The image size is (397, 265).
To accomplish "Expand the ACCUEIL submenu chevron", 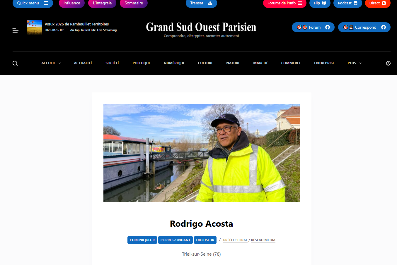I will point(60,63).
